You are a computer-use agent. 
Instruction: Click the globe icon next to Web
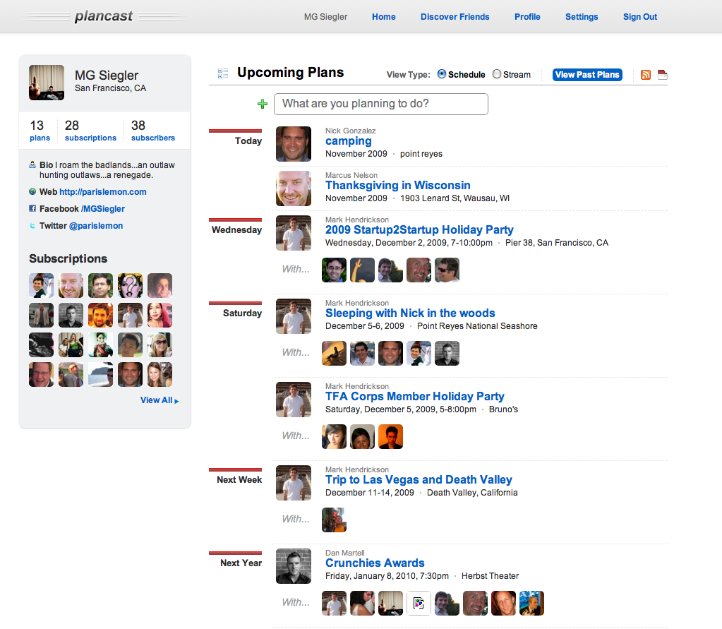click(32, 192)
